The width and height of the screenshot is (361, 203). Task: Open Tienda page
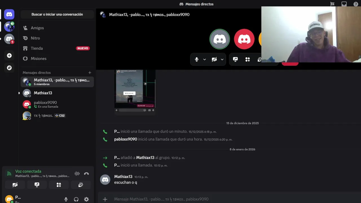pos(57,48)
